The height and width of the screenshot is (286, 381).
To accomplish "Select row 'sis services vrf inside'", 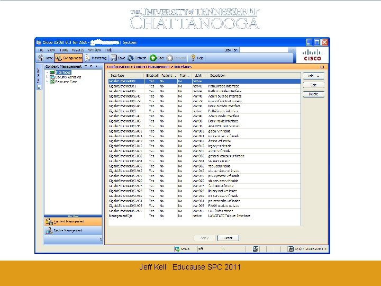I will (x=204, y=181).
